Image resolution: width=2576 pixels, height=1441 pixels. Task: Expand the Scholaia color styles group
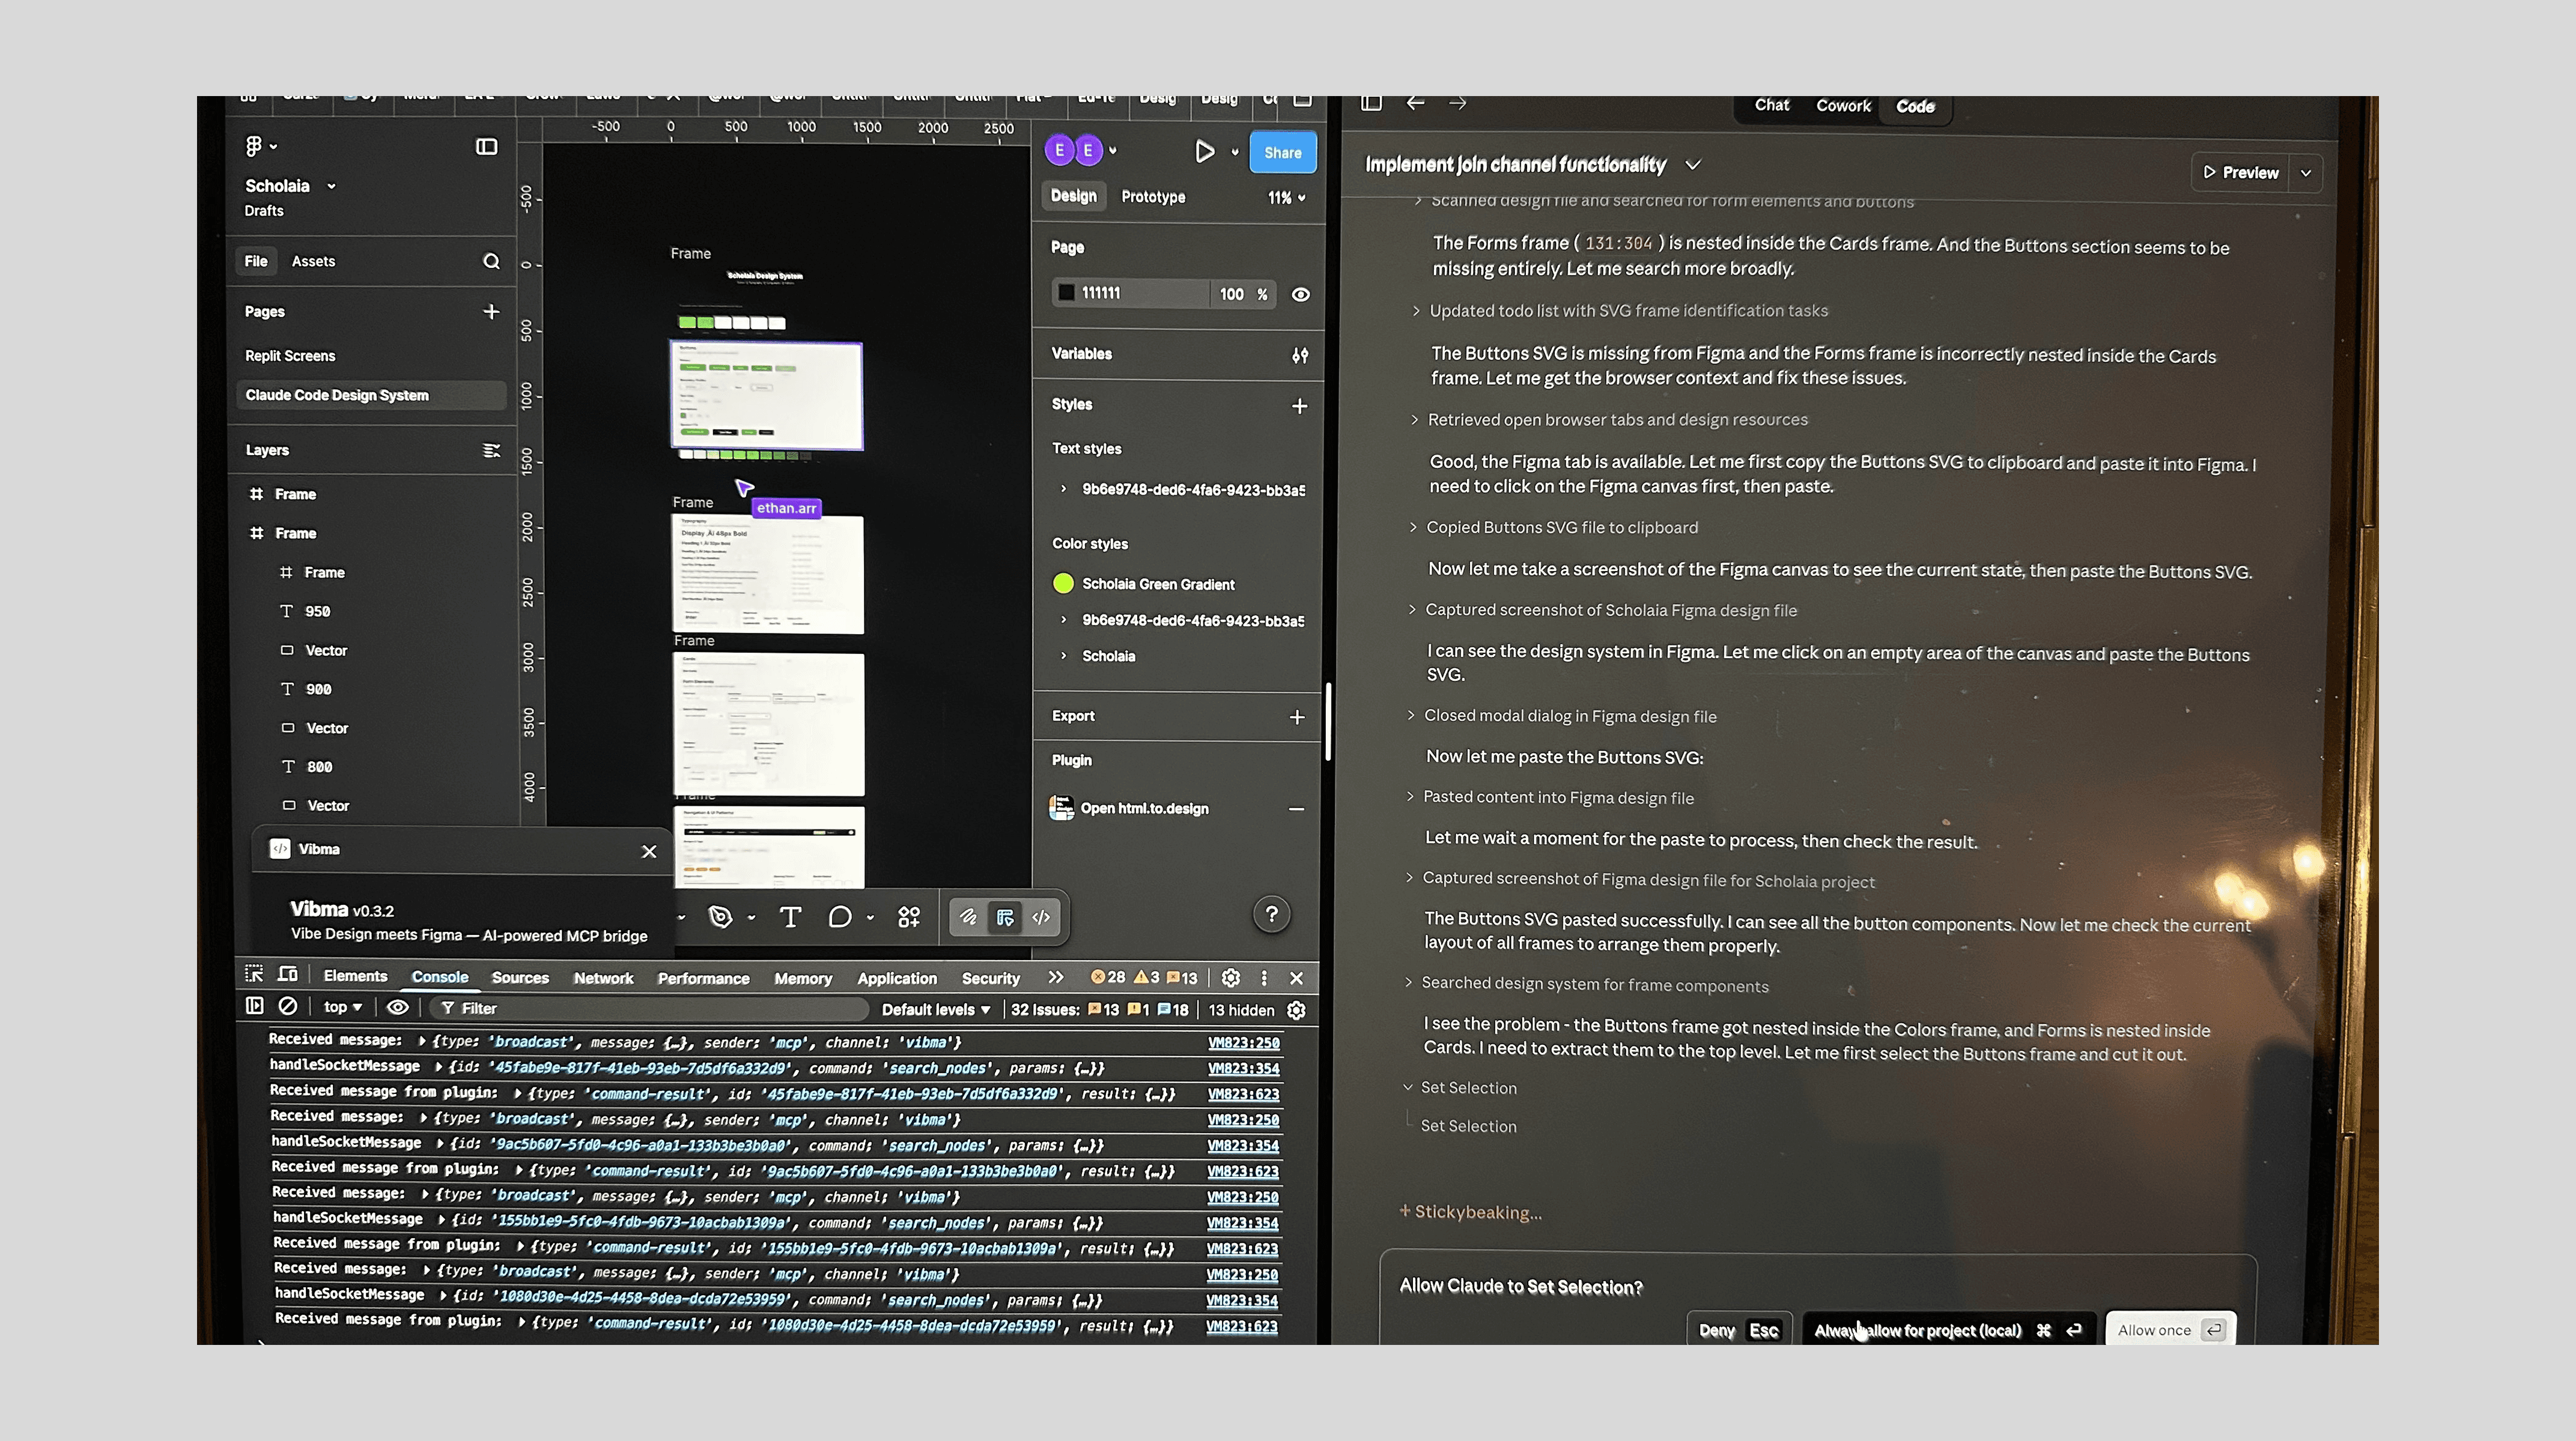tap(1063, 656)
